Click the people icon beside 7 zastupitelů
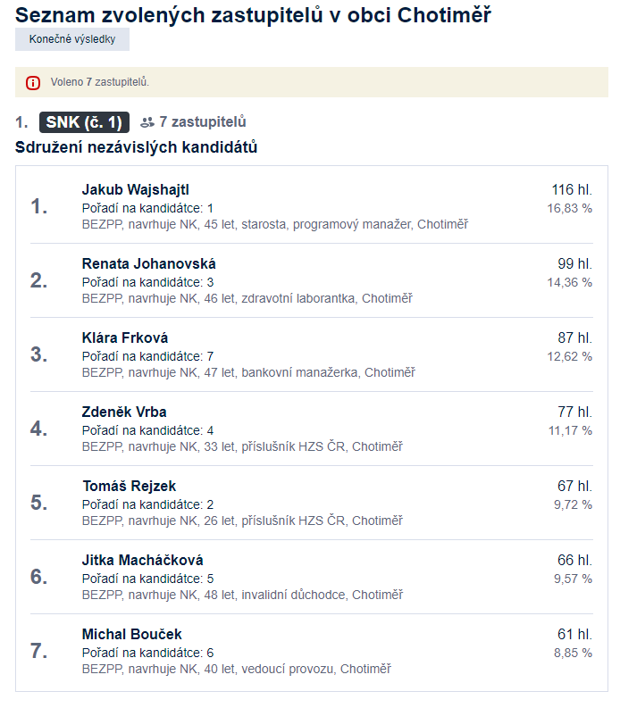The height and width of the screenshot is (708, 620). pos(147,122)
